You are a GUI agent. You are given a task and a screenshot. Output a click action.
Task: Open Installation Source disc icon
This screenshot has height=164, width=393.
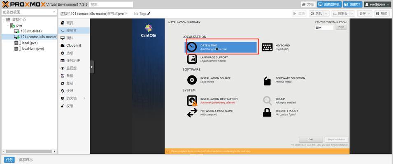point(192,80)
